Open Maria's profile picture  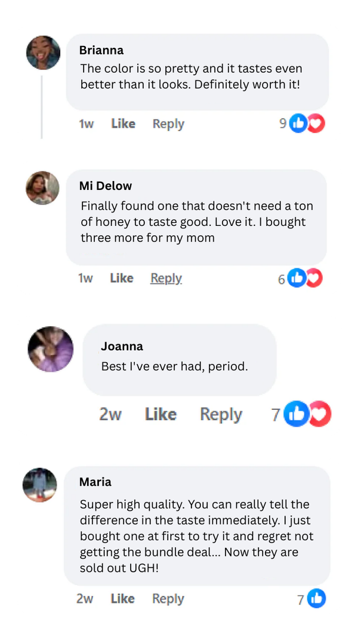click(x=40, y=485)
